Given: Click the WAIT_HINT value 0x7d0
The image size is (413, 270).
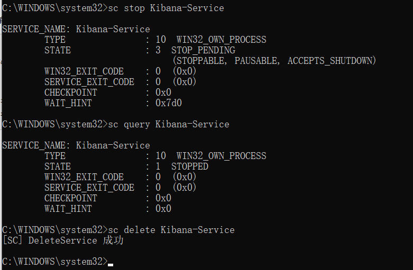Looking at the screenshot, I should coord(169,103).
